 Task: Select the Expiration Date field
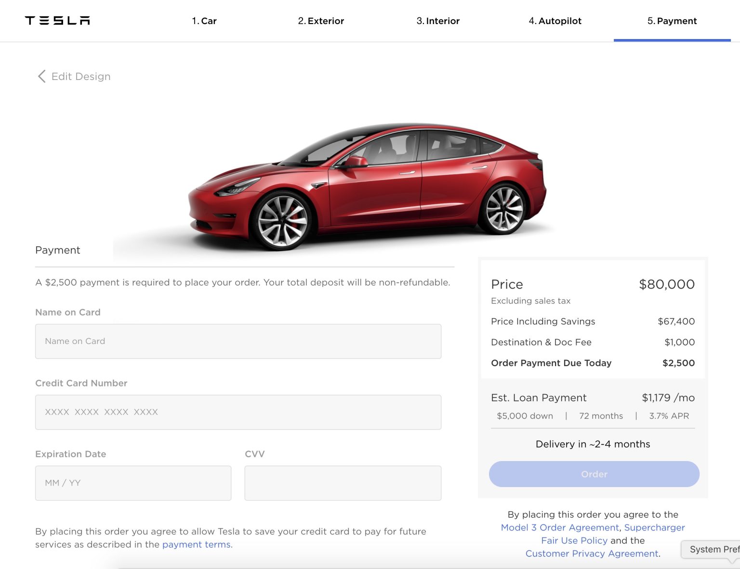tap(133, 483)
